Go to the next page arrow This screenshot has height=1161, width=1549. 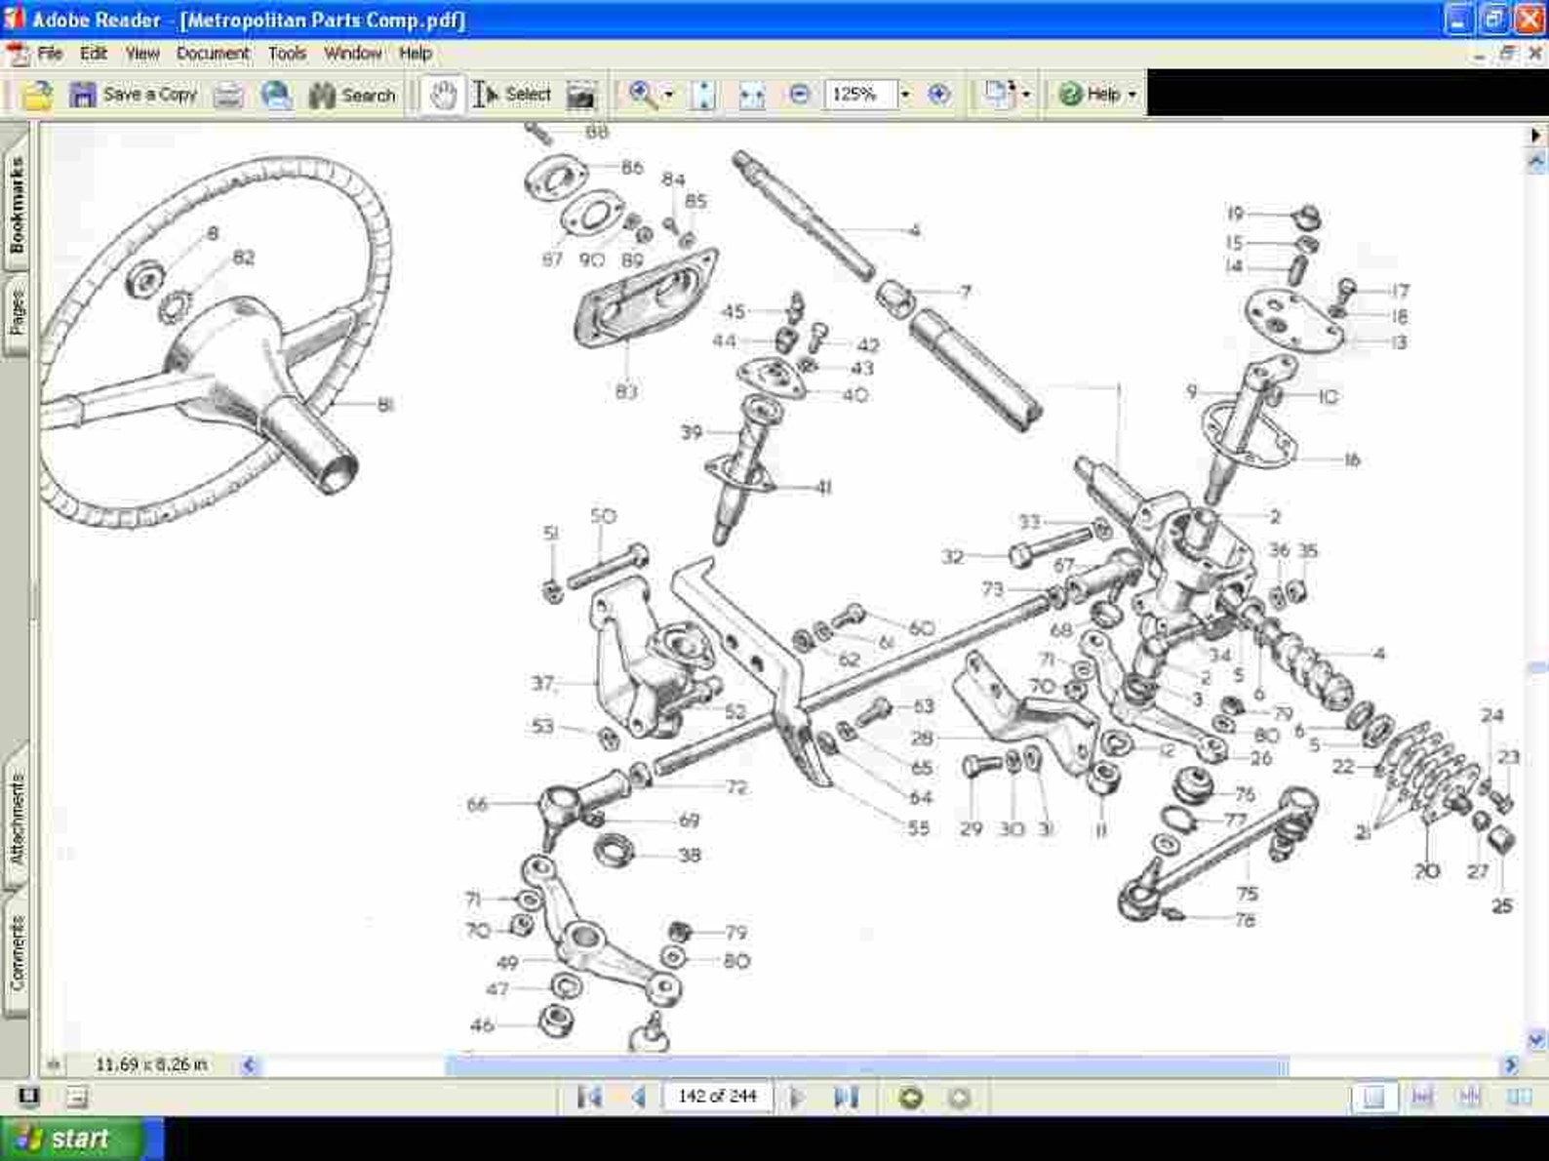(797, 1098)
